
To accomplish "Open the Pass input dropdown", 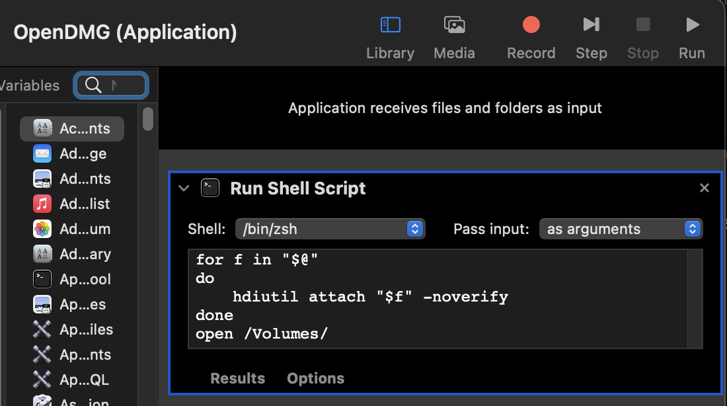I will pyautogui.click(x=621, y=229).
